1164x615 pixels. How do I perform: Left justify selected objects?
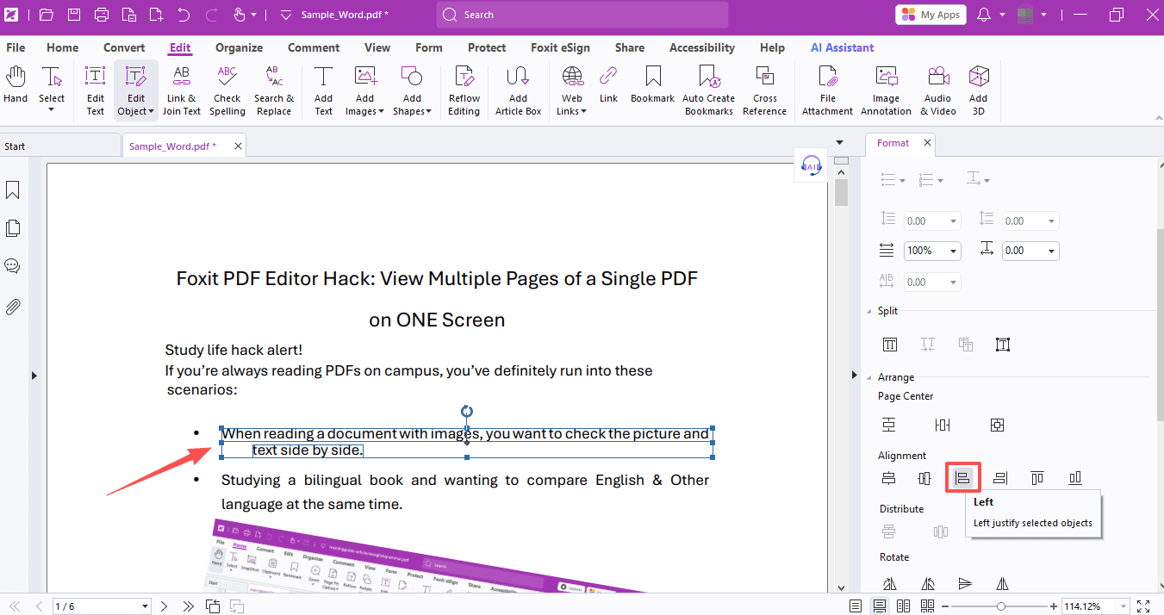tap(962, 478)
